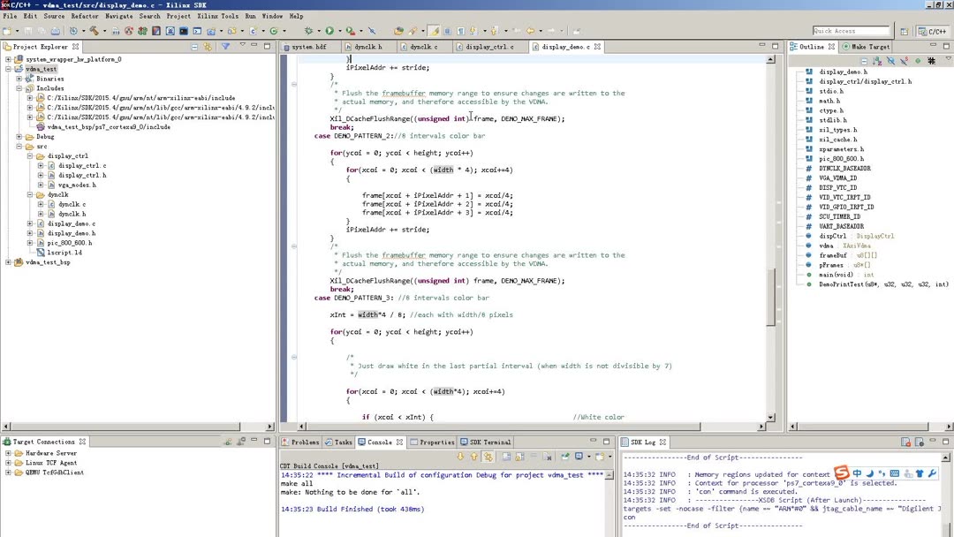Open the C/C++ perspective button

pyautogui.click(x=931, y=31)
